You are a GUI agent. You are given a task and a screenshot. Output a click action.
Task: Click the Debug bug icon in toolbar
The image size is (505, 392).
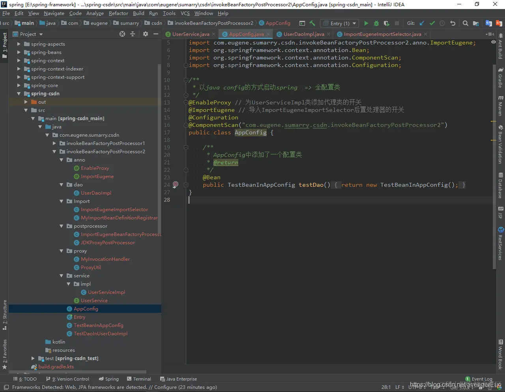[x=376, y=23]
